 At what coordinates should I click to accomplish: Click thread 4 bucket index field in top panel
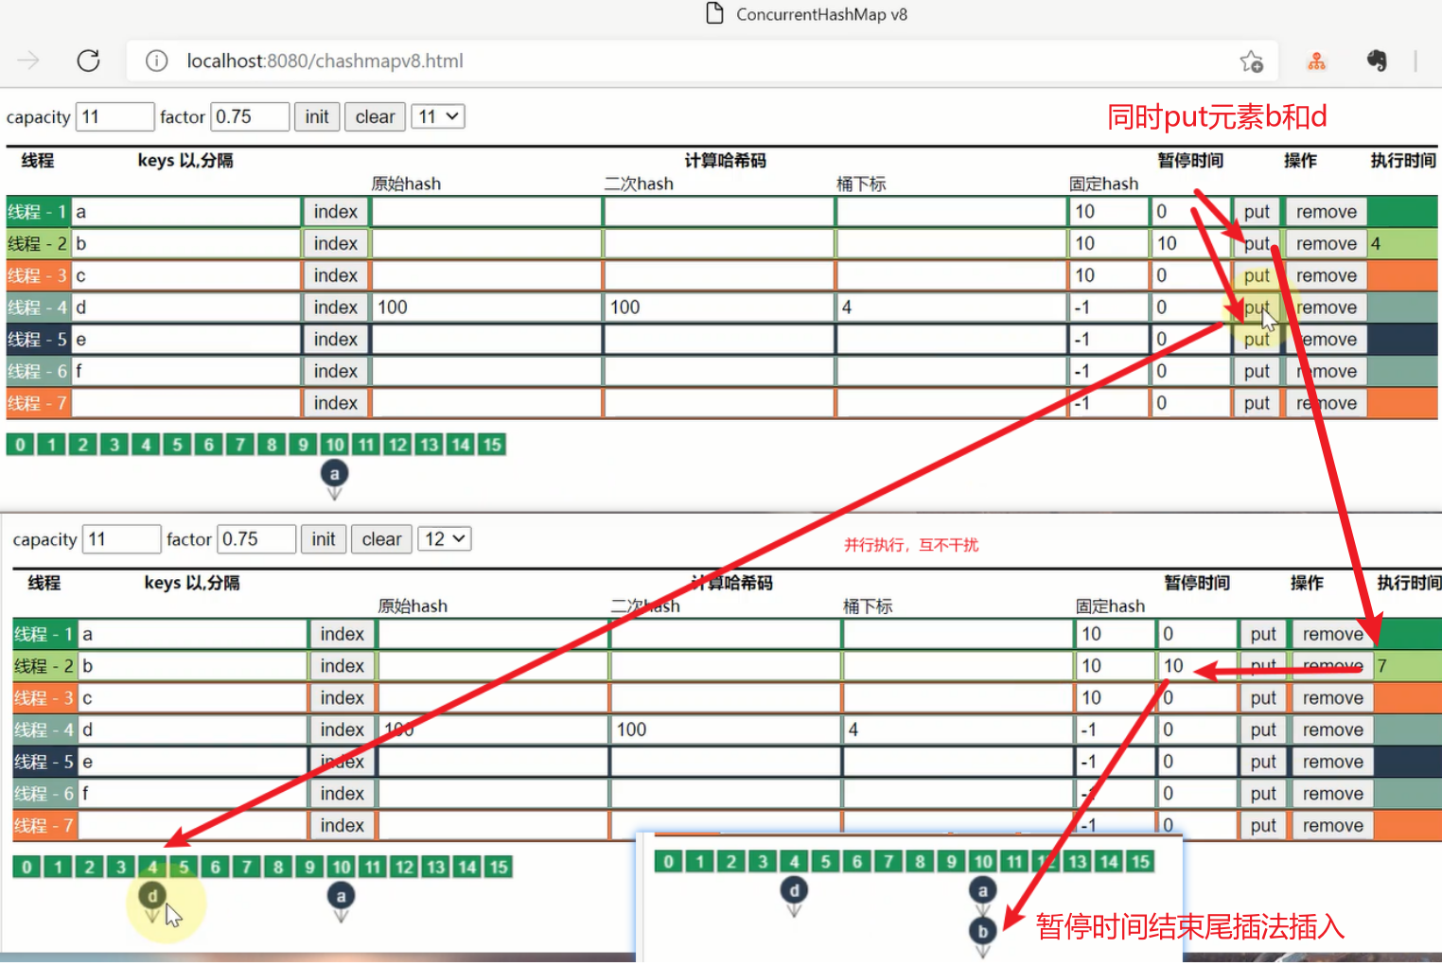click(950, 307)
